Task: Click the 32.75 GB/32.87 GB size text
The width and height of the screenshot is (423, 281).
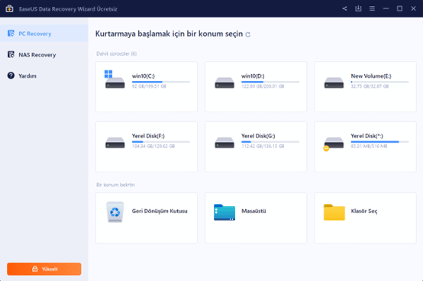Action: click(370, 86)
